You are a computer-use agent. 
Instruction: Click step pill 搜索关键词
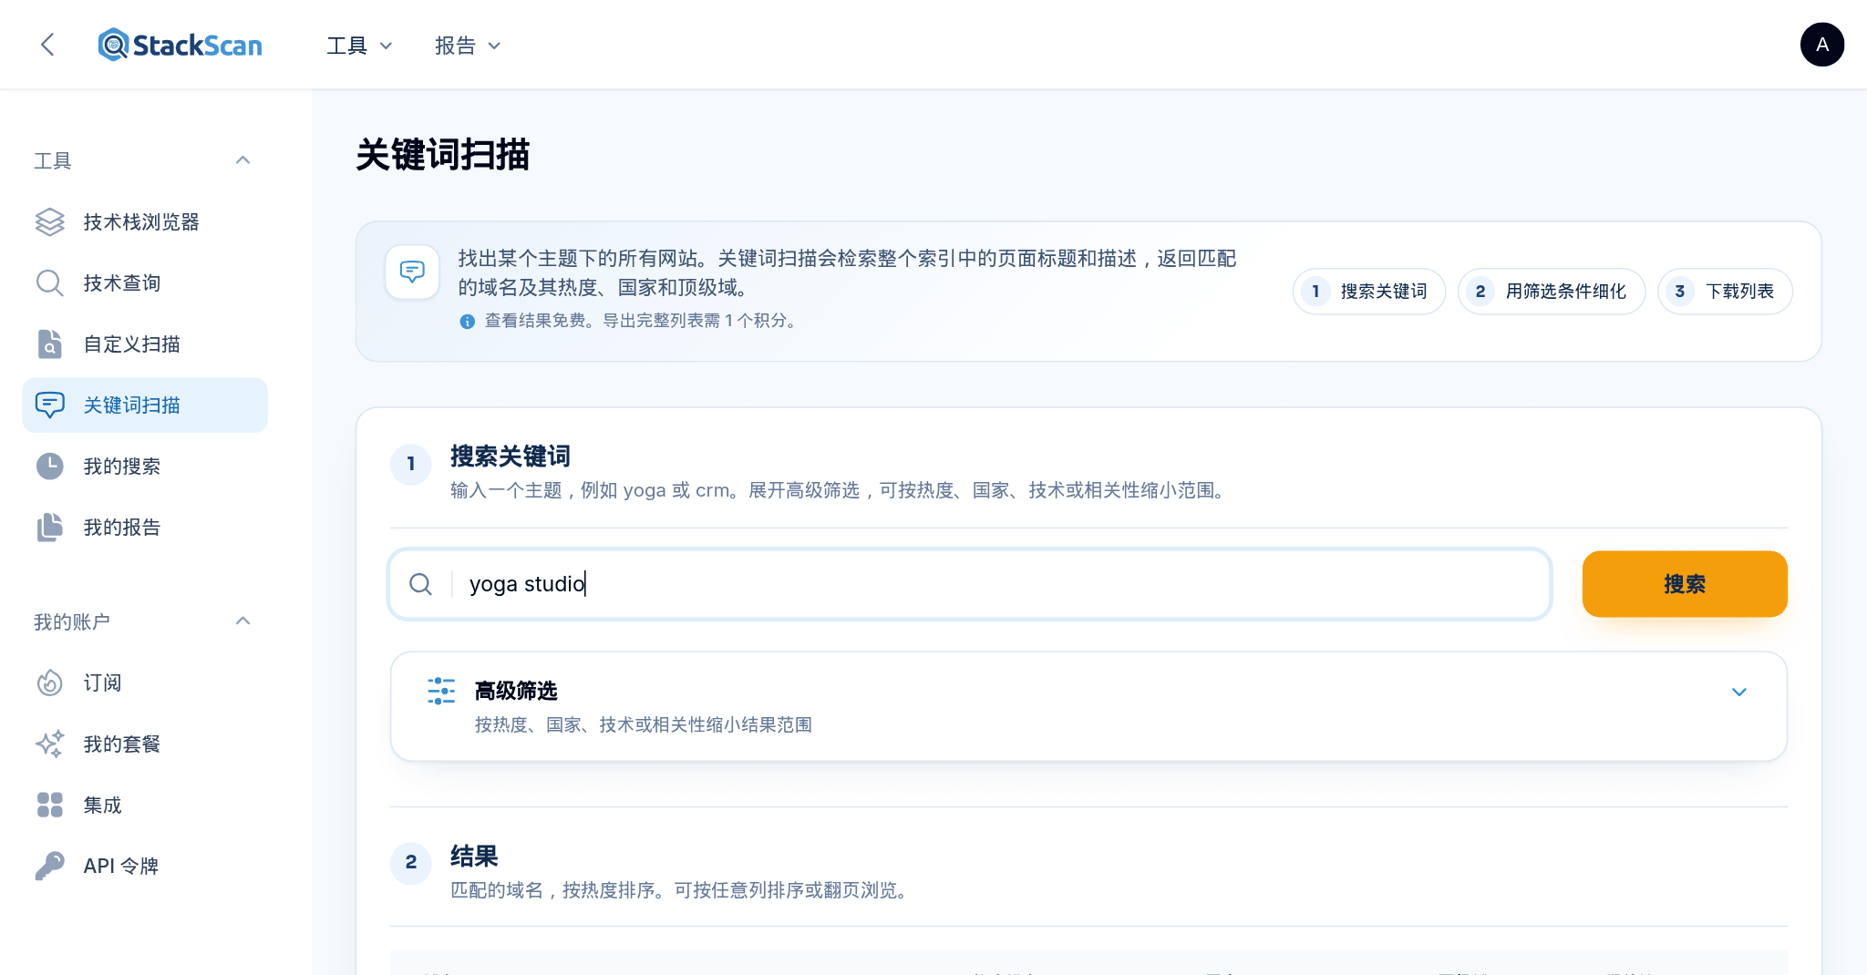coord(1369,292)
